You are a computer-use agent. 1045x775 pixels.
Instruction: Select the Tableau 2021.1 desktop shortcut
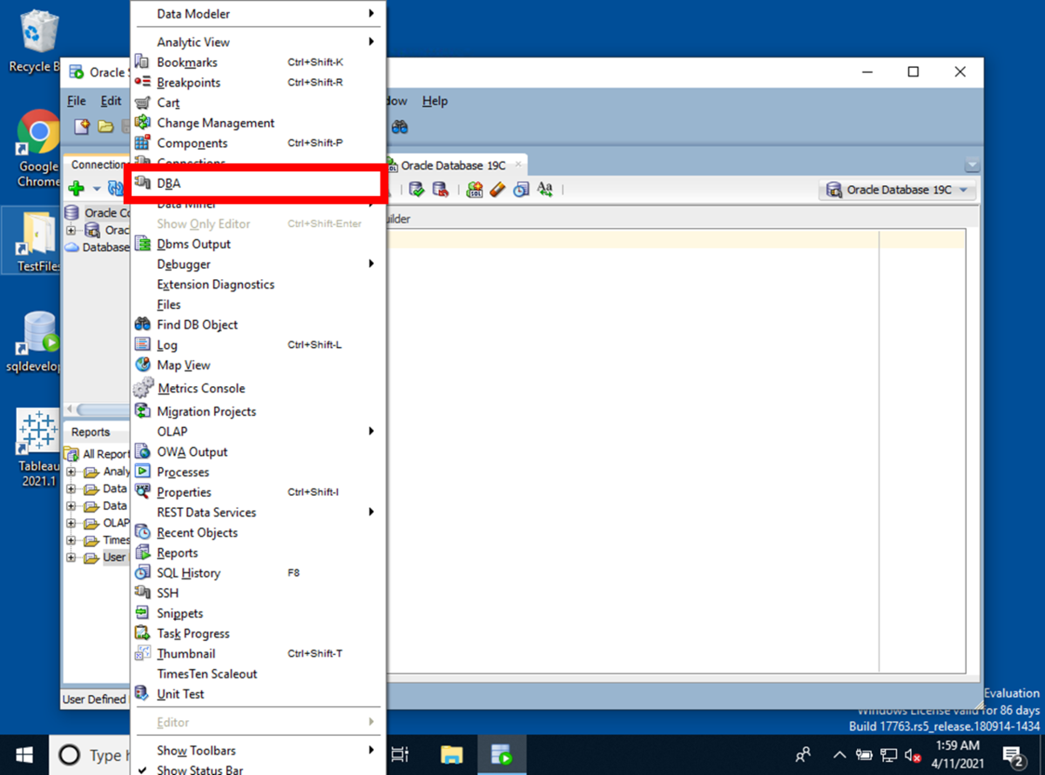pyautogui.click(x=38, y=447)
